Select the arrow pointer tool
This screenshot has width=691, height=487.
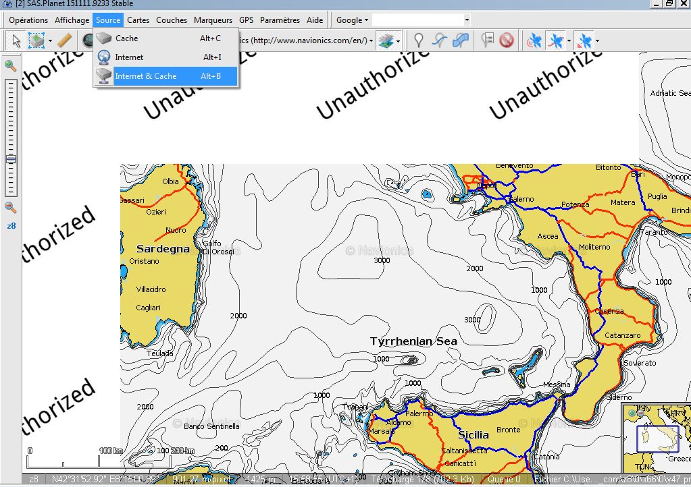tap(16, 40)
